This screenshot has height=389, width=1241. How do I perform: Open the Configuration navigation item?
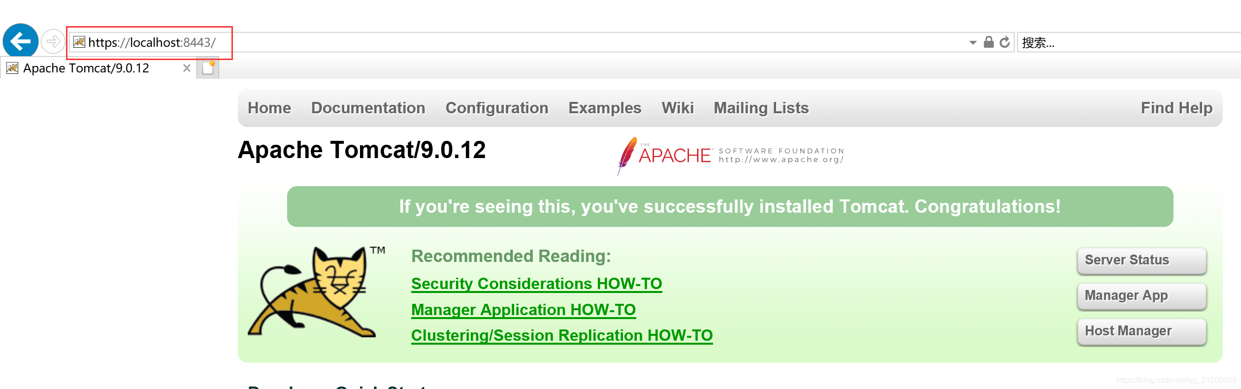(496, 108)
